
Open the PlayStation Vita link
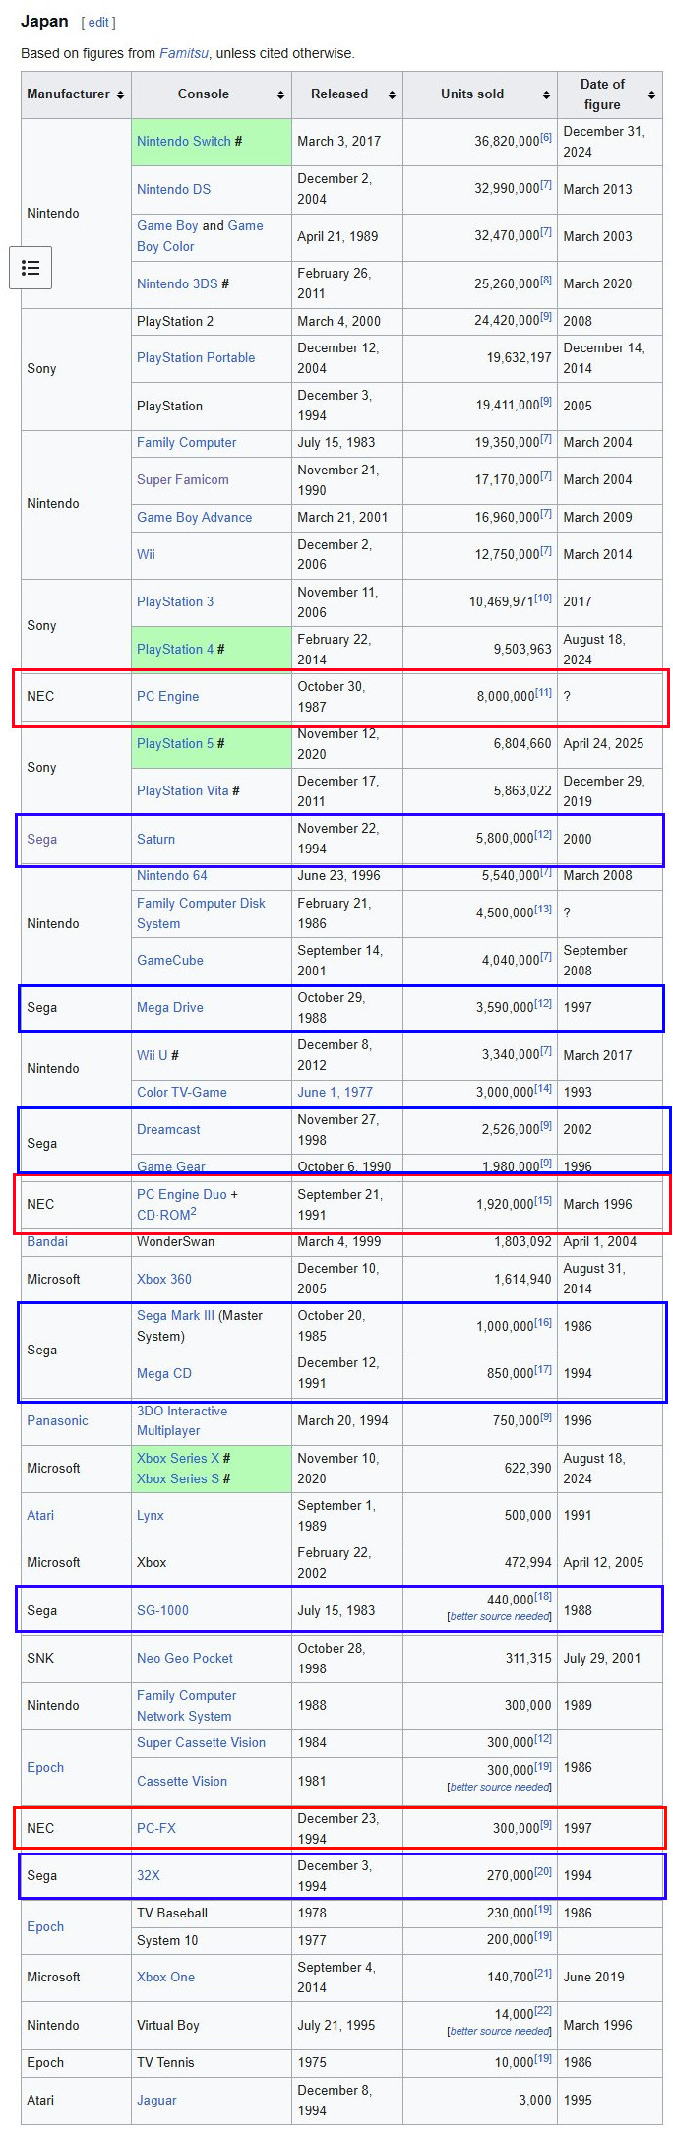point(183,790)
